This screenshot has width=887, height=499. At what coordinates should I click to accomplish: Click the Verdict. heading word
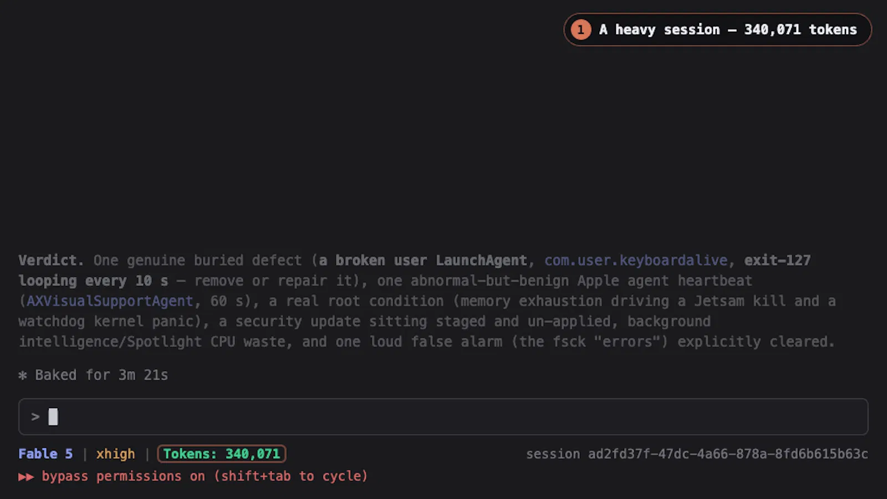pyautogui.click(x=51, y=260)
